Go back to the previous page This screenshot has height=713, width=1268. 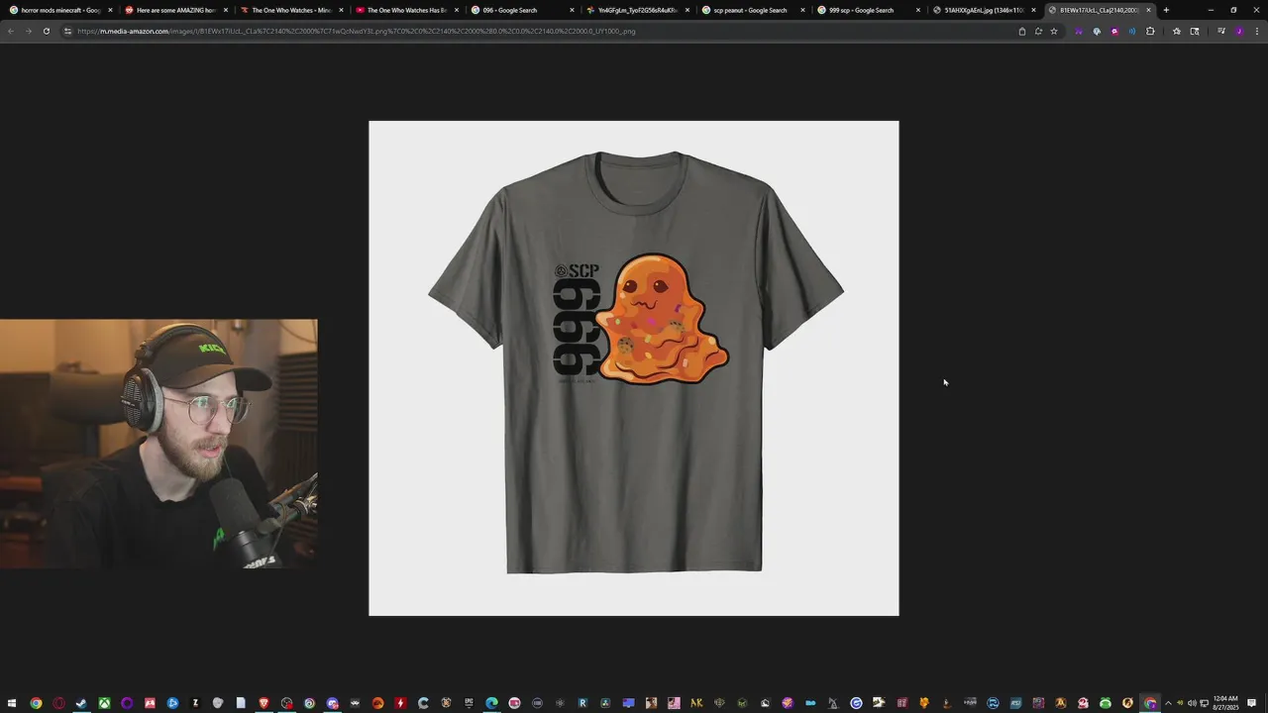(11, 31)
